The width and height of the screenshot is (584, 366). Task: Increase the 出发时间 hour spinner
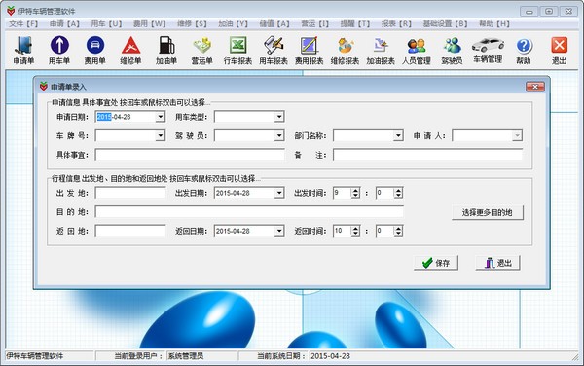355,190
